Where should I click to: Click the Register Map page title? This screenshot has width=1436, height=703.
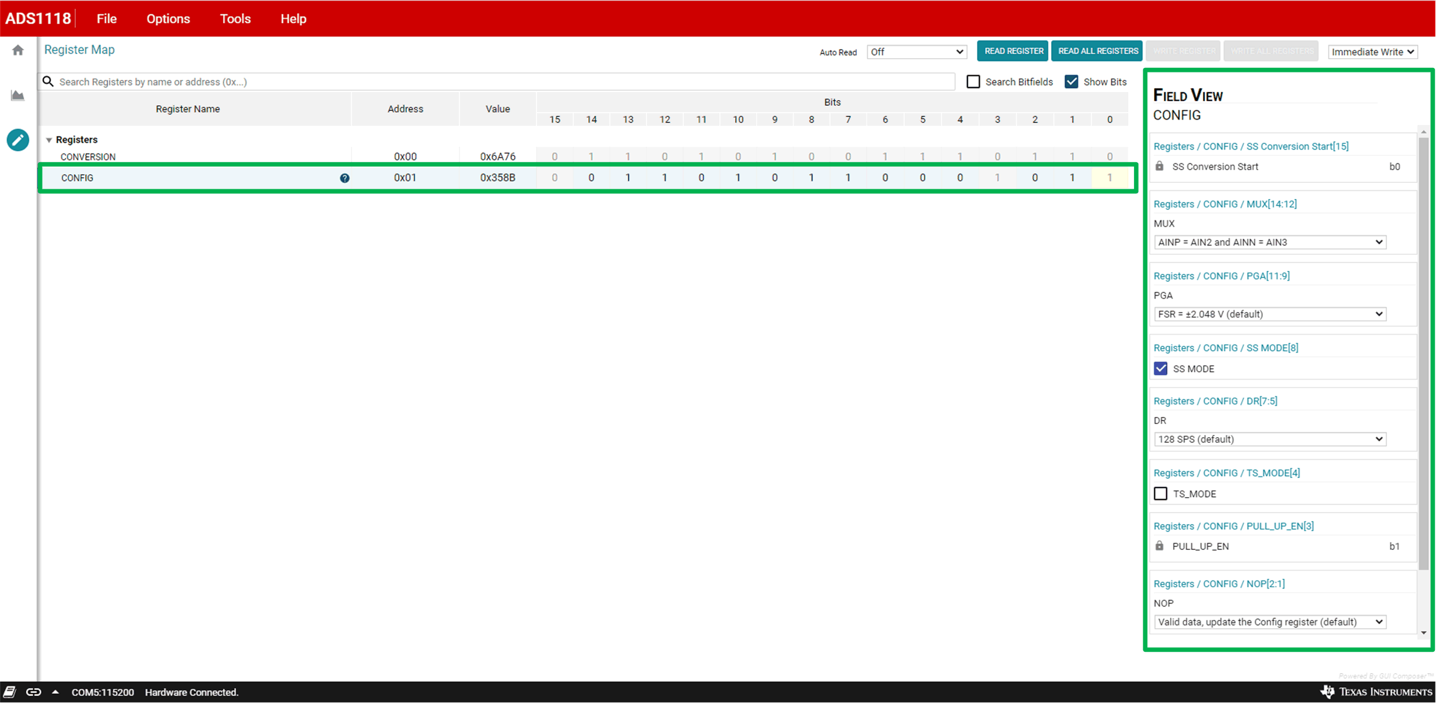pyautogui.click(x=79, y=50)
